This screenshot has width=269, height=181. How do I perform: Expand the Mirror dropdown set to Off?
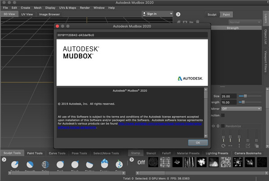click(241, 108)
